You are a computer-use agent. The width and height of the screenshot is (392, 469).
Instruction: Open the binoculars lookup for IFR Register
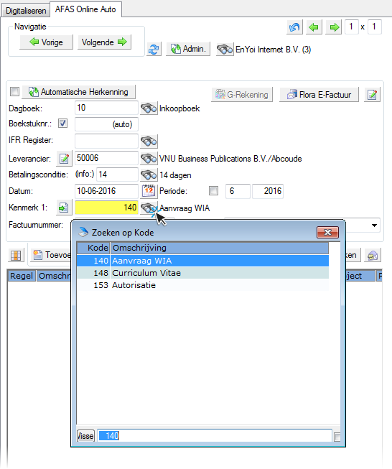149,141
